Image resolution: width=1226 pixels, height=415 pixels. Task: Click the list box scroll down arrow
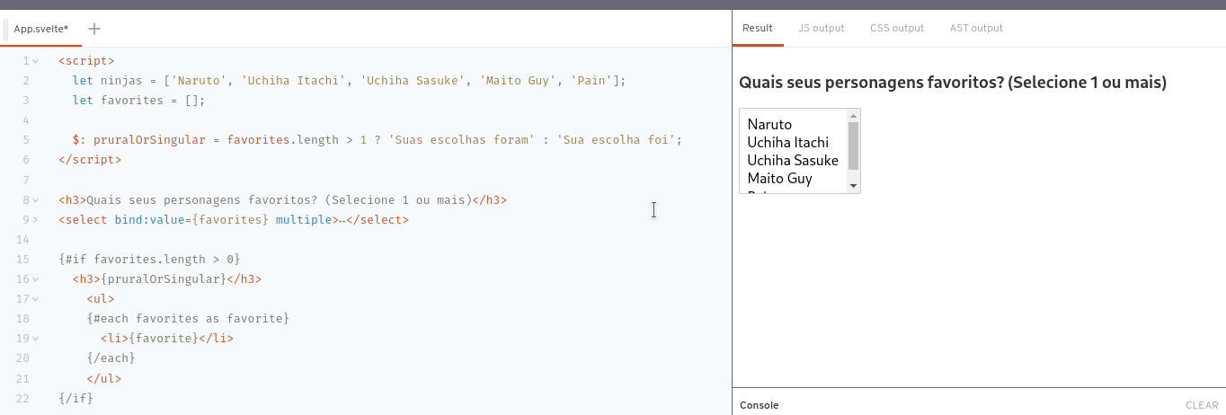coord(854,186)
